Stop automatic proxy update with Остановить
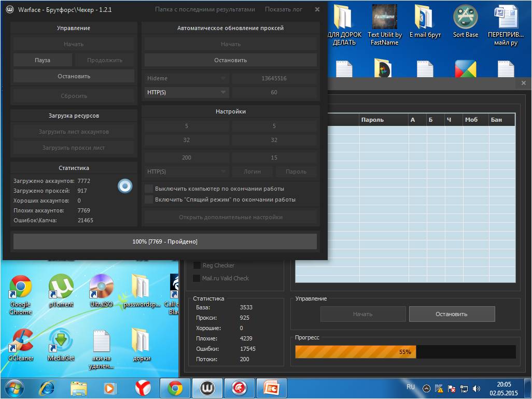 (x=230, y=60)
